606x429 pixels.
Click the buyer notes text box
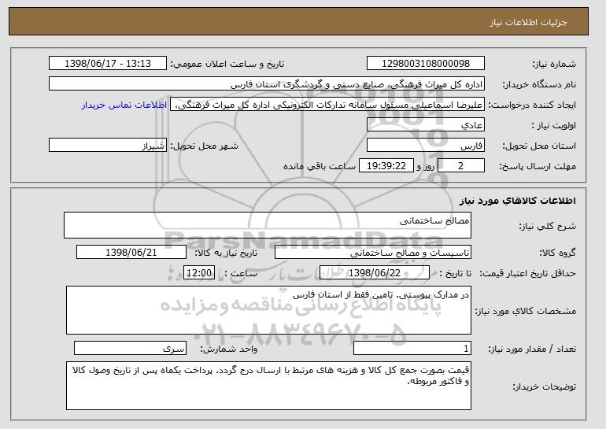coord(268,386)
